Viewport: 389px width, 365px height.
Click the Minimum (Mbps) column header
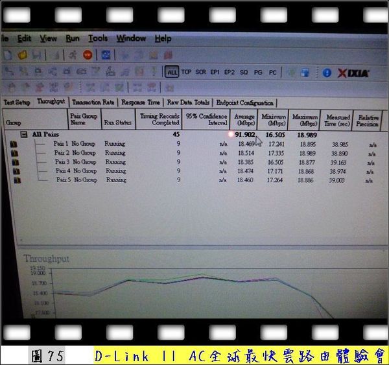click(273, 120)
